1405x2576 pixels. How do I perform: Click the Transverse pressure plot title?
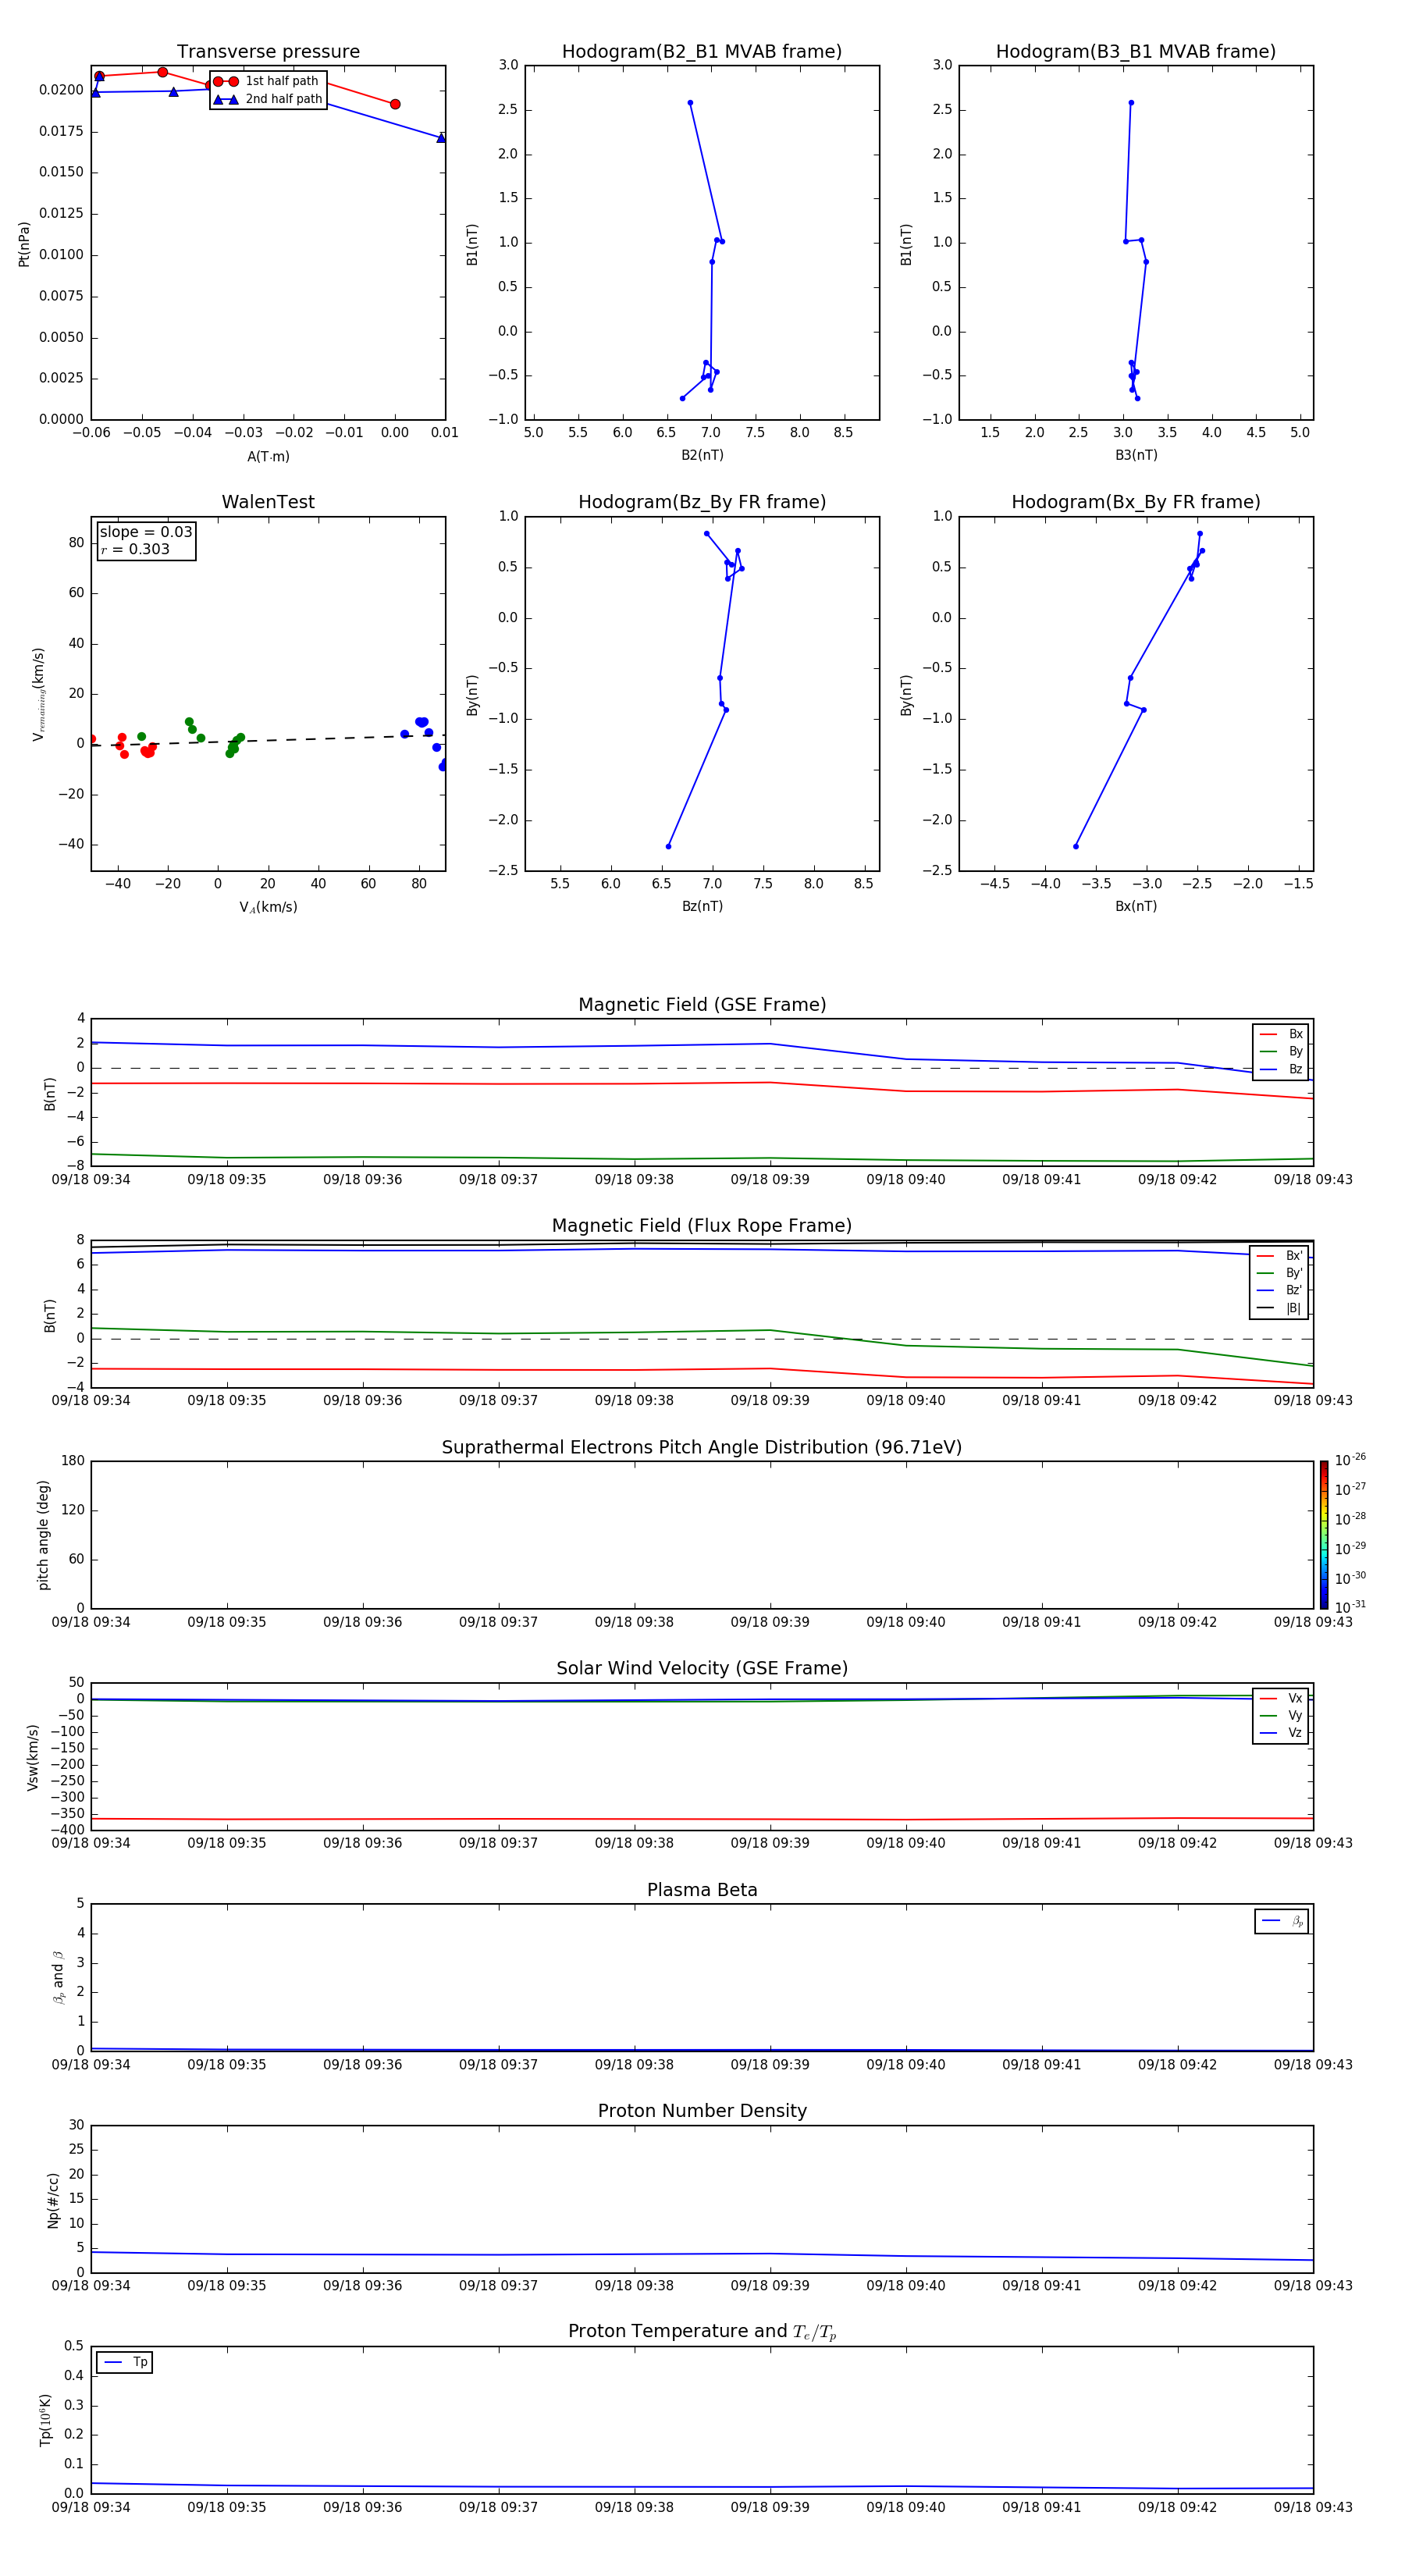(268, 52)
